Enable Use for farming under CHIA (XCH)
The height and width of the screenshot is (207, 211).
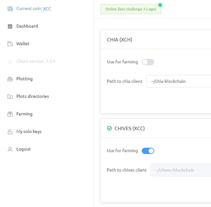(x=148, y=62)
